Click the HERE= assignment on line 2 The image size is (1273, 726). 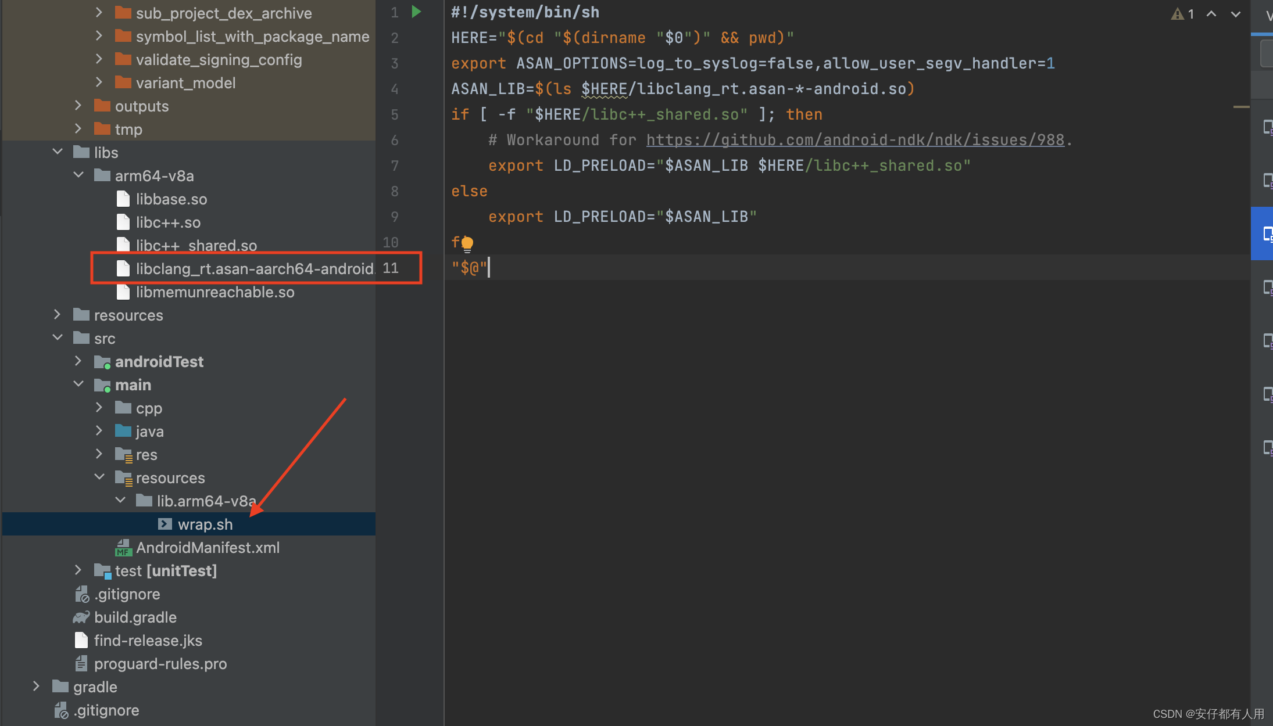623,38
